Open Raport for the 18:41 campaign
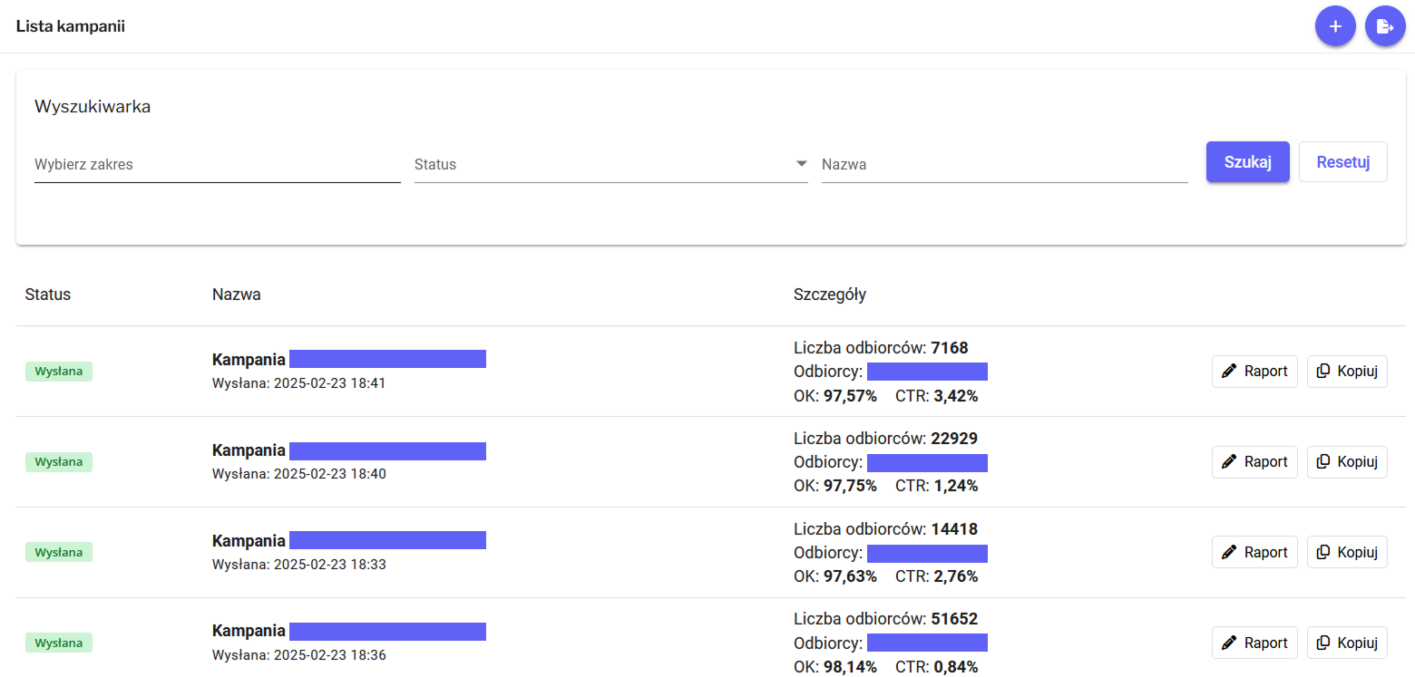This screenshot has width=1415, height=677. click(x=1254, y=372)
